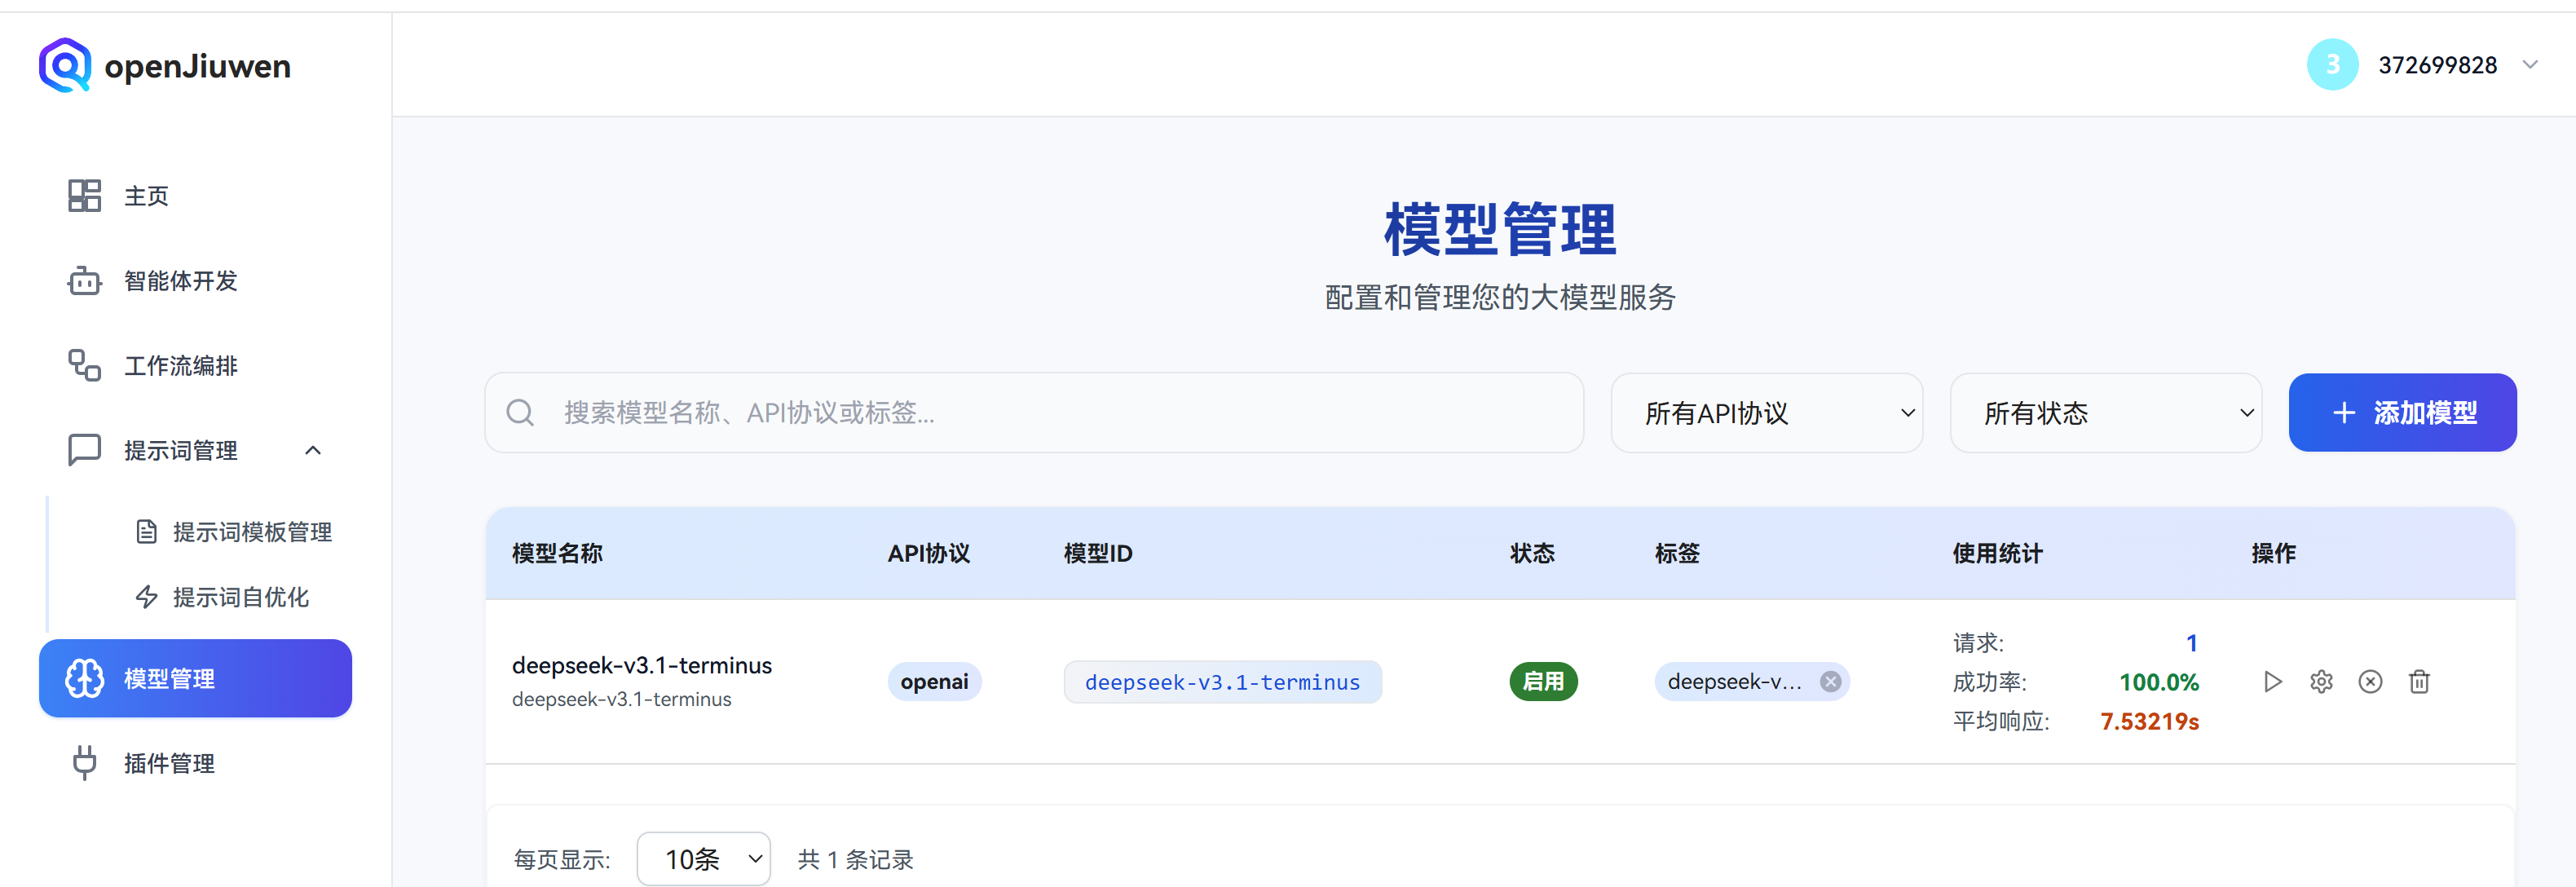Viewport: 2576px width, 887px height.
Task: Click the play/test icon for deepseek model
Action: 2272,682
